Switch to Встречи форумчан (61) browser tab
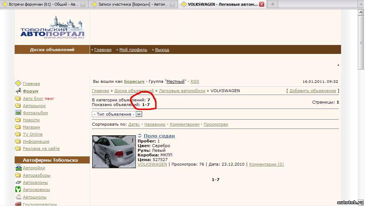 [44, 4]
